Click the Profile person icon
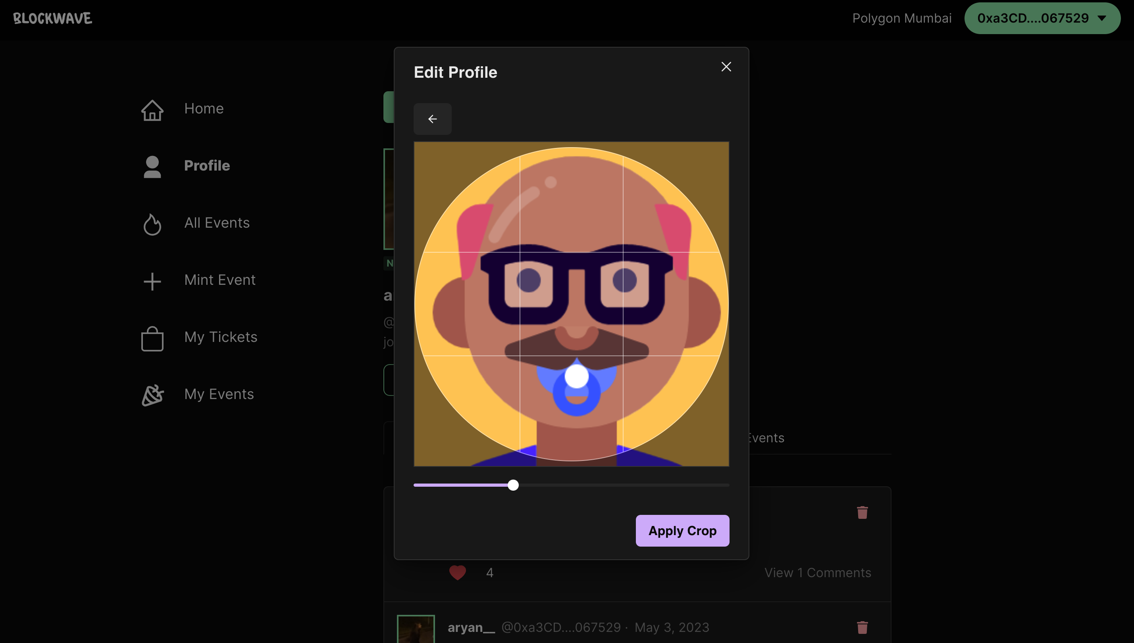Screen dimensions: 1134x643 click(x=152, y=167)
